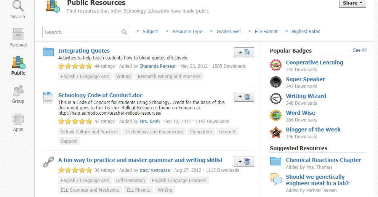Open the Super Speaker badge link
Image resolution: width=378 pixels, height=197 pixels.
click(306, 79)
